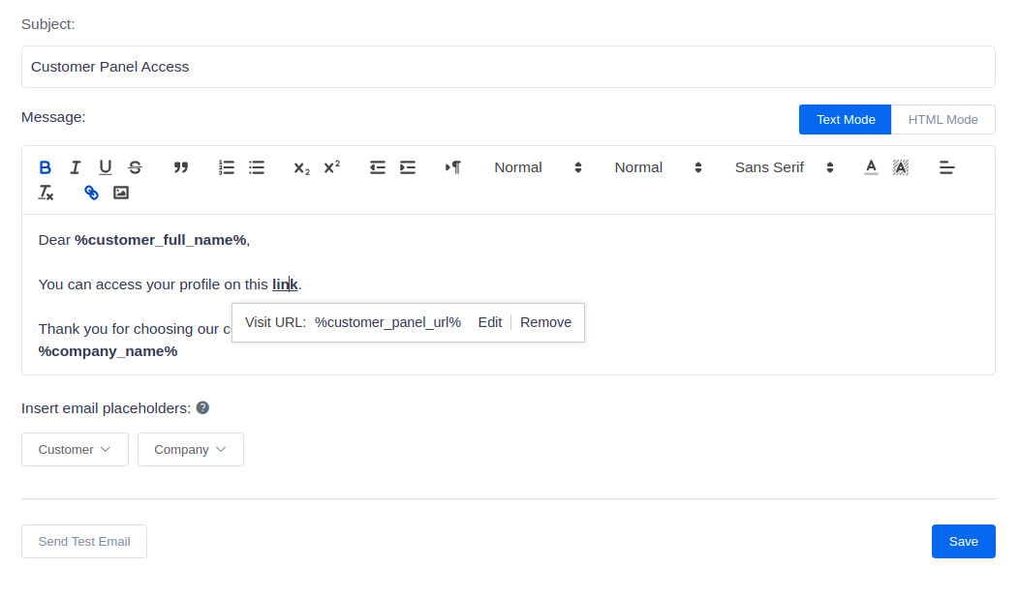
Task: Create a bulleted list
Action: tap(257, 167)
